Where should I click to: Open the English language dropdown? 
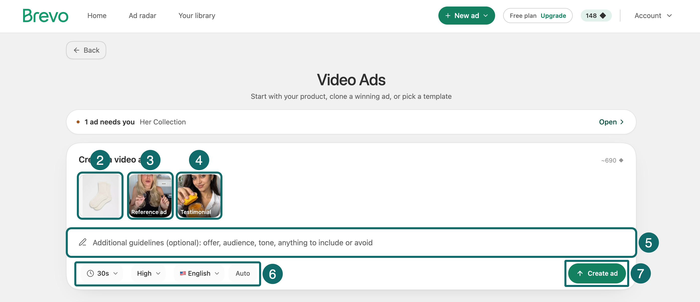point(199,273)
